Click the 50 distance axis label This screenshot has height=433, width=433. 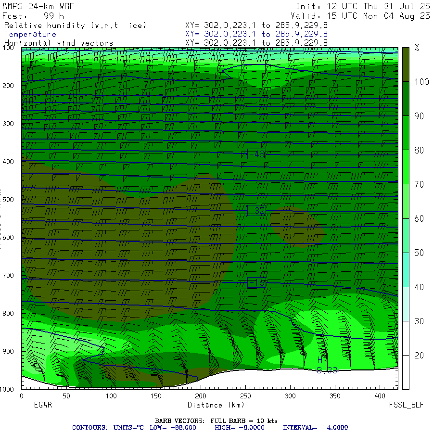(x=66, y=396)
